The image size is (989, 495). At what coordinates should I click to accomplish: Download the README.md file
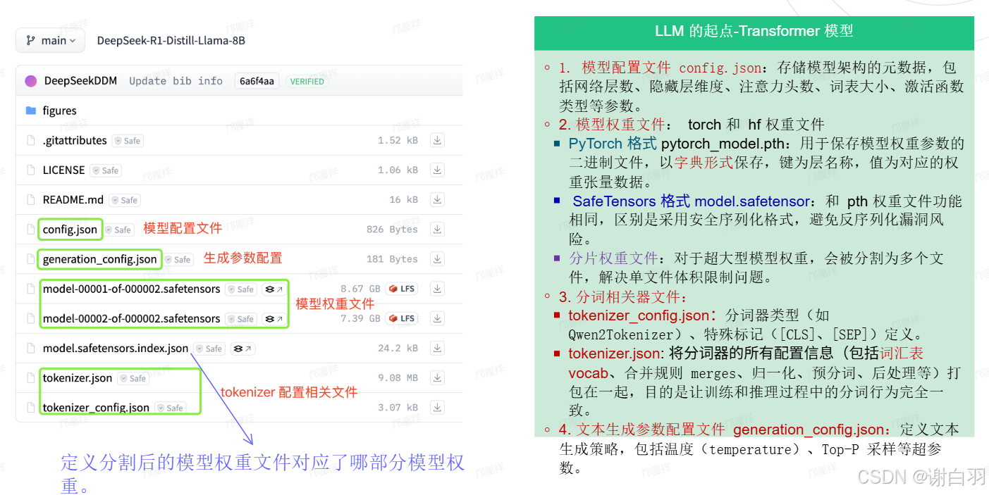[x=438, y=199]
